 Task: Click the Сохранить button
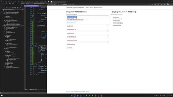(69, 47)
